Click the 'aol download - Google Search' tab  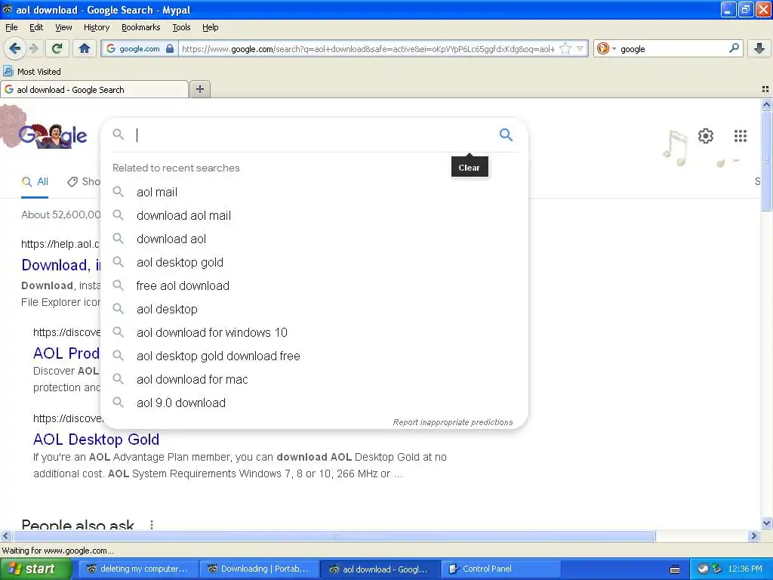pyautogui.click(x=94, y=89)
